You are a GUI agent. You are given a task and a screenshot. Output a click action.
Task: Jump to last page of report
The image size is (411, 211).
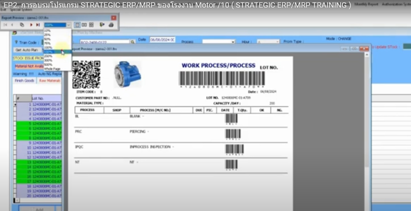click(38, 25)
